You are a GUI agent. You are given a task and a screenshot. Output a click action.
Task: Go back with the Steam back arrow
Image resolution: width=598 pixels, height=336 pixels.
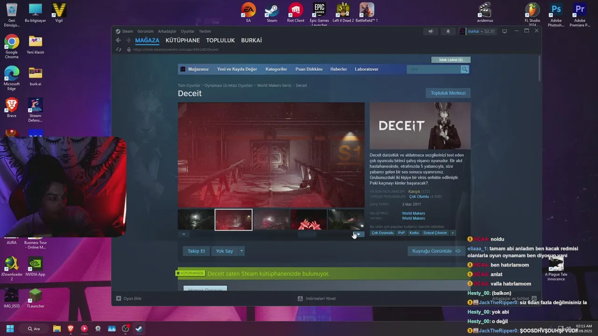coord(118,41)
